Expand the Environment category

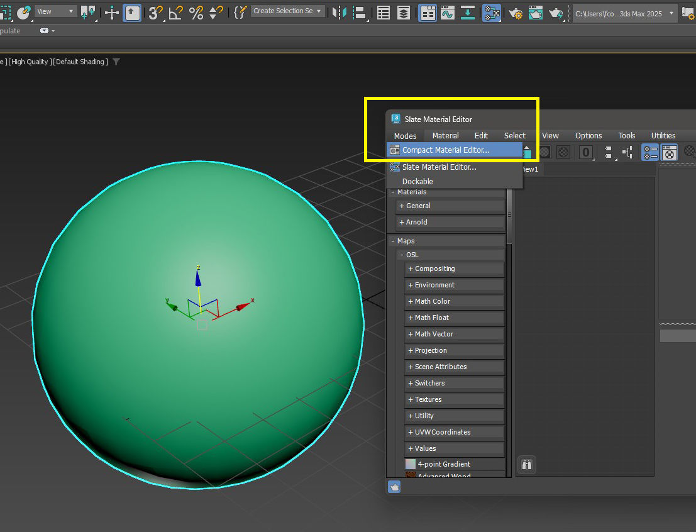455,285
